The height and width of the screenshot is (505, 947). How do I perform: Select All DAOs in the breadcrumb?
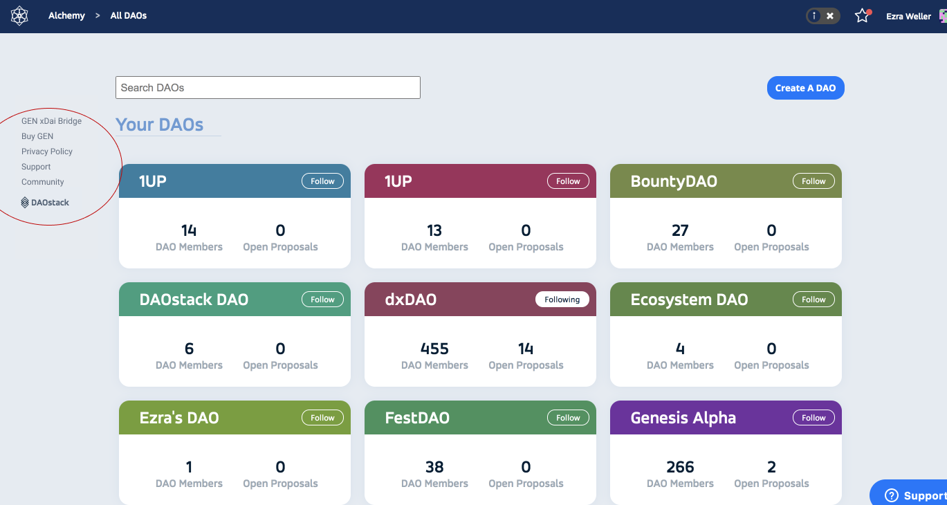(127, 15)
